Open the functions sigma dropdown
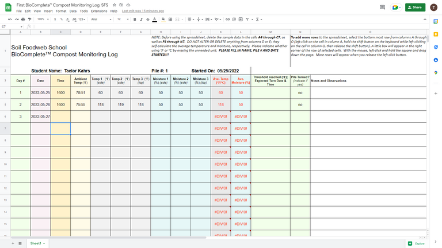442x248 pixels. [x=259, y=20]
